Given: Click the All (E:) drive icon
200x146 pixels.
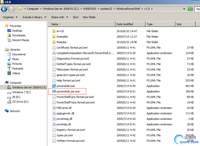Looking at the screenshot, I should (9, 97).
